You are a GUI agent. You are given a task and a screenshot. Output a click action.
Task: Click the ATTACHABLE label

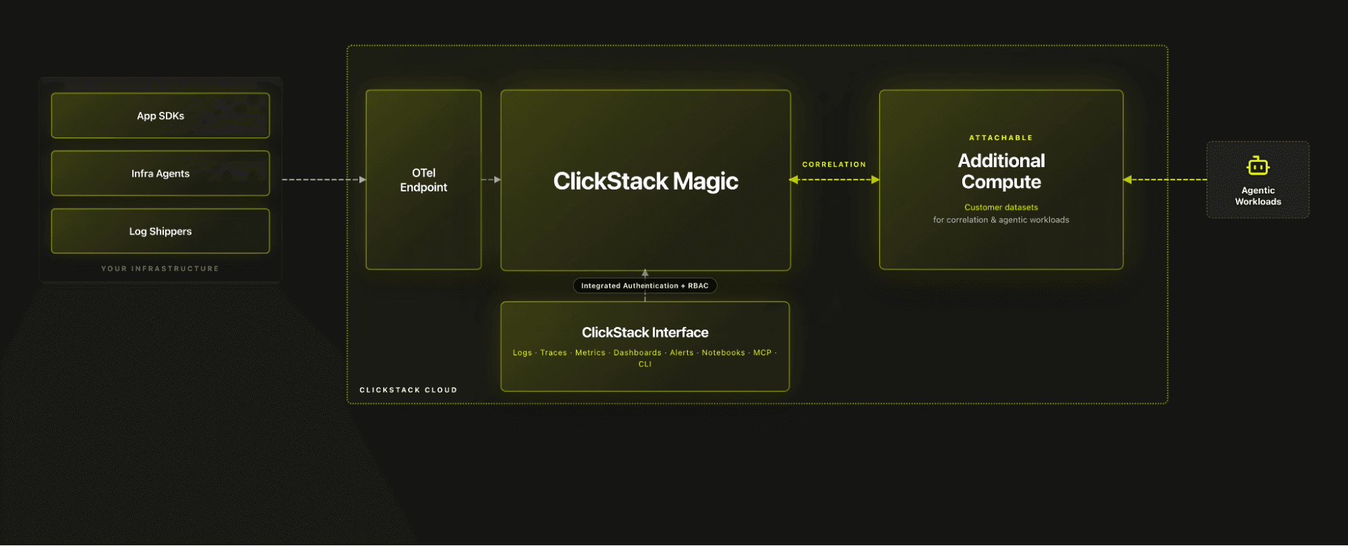[1001, 138]
